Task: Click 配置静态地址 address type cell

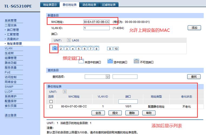Action: click(x=156, y=106)
